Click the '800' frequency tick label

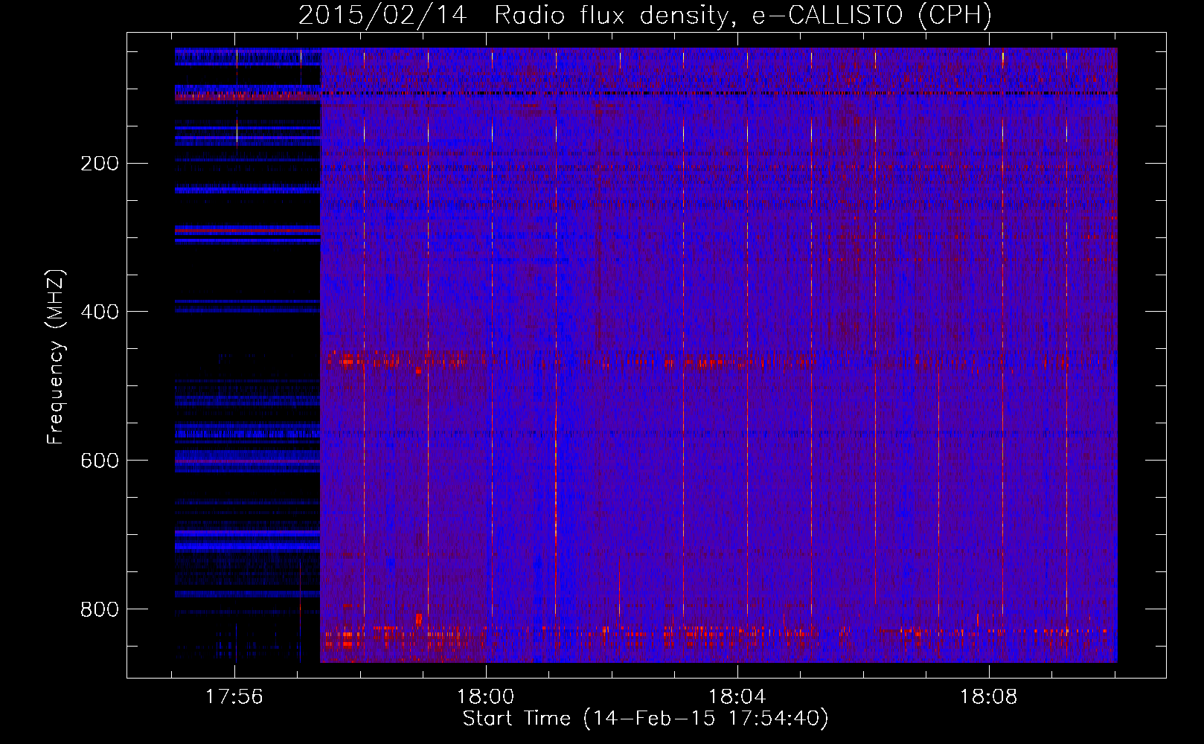(x=99, y=610)
